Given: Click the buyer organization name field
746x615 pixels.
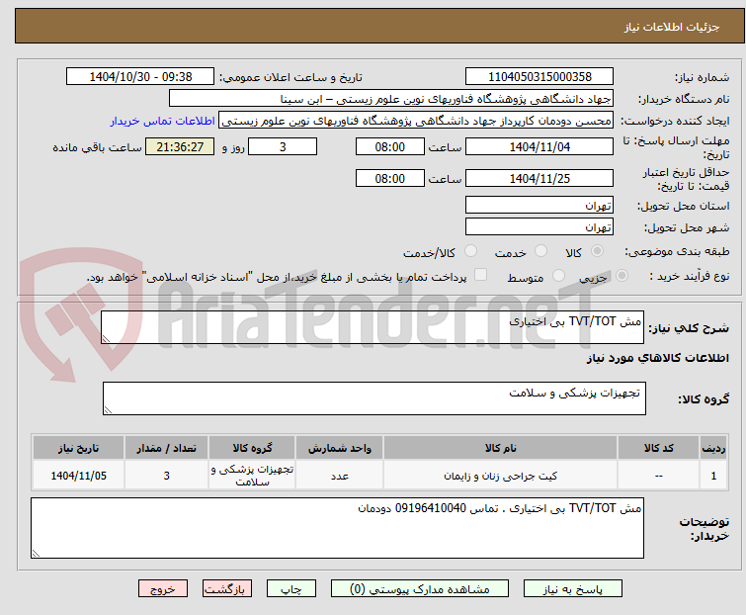Looking at the screenshot, I should pyautogui.click(x=391, y=99).
